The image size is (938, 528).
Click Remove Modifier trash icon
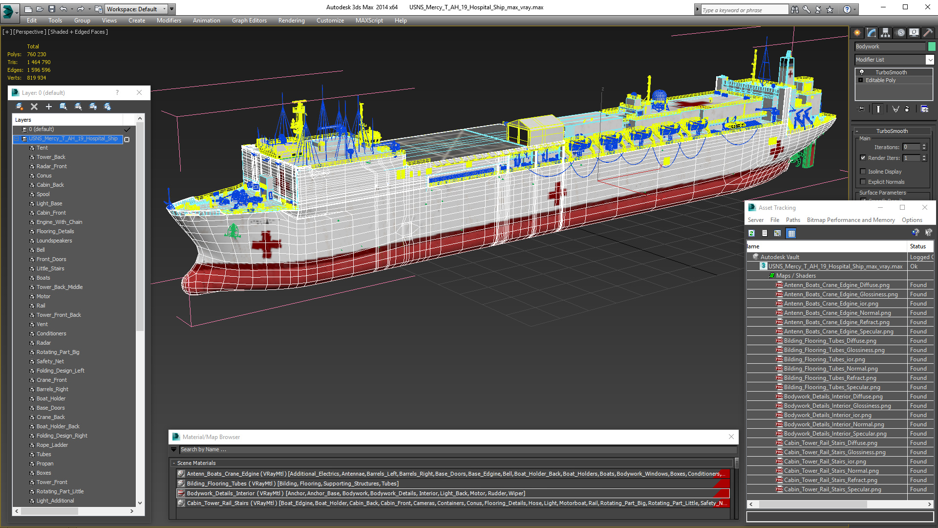click(907, 109)
